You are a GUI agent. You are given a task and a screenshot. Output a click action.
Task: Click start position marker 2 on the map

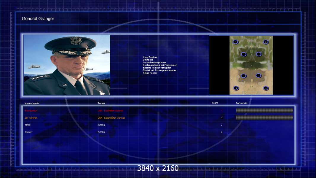[266, 42]
